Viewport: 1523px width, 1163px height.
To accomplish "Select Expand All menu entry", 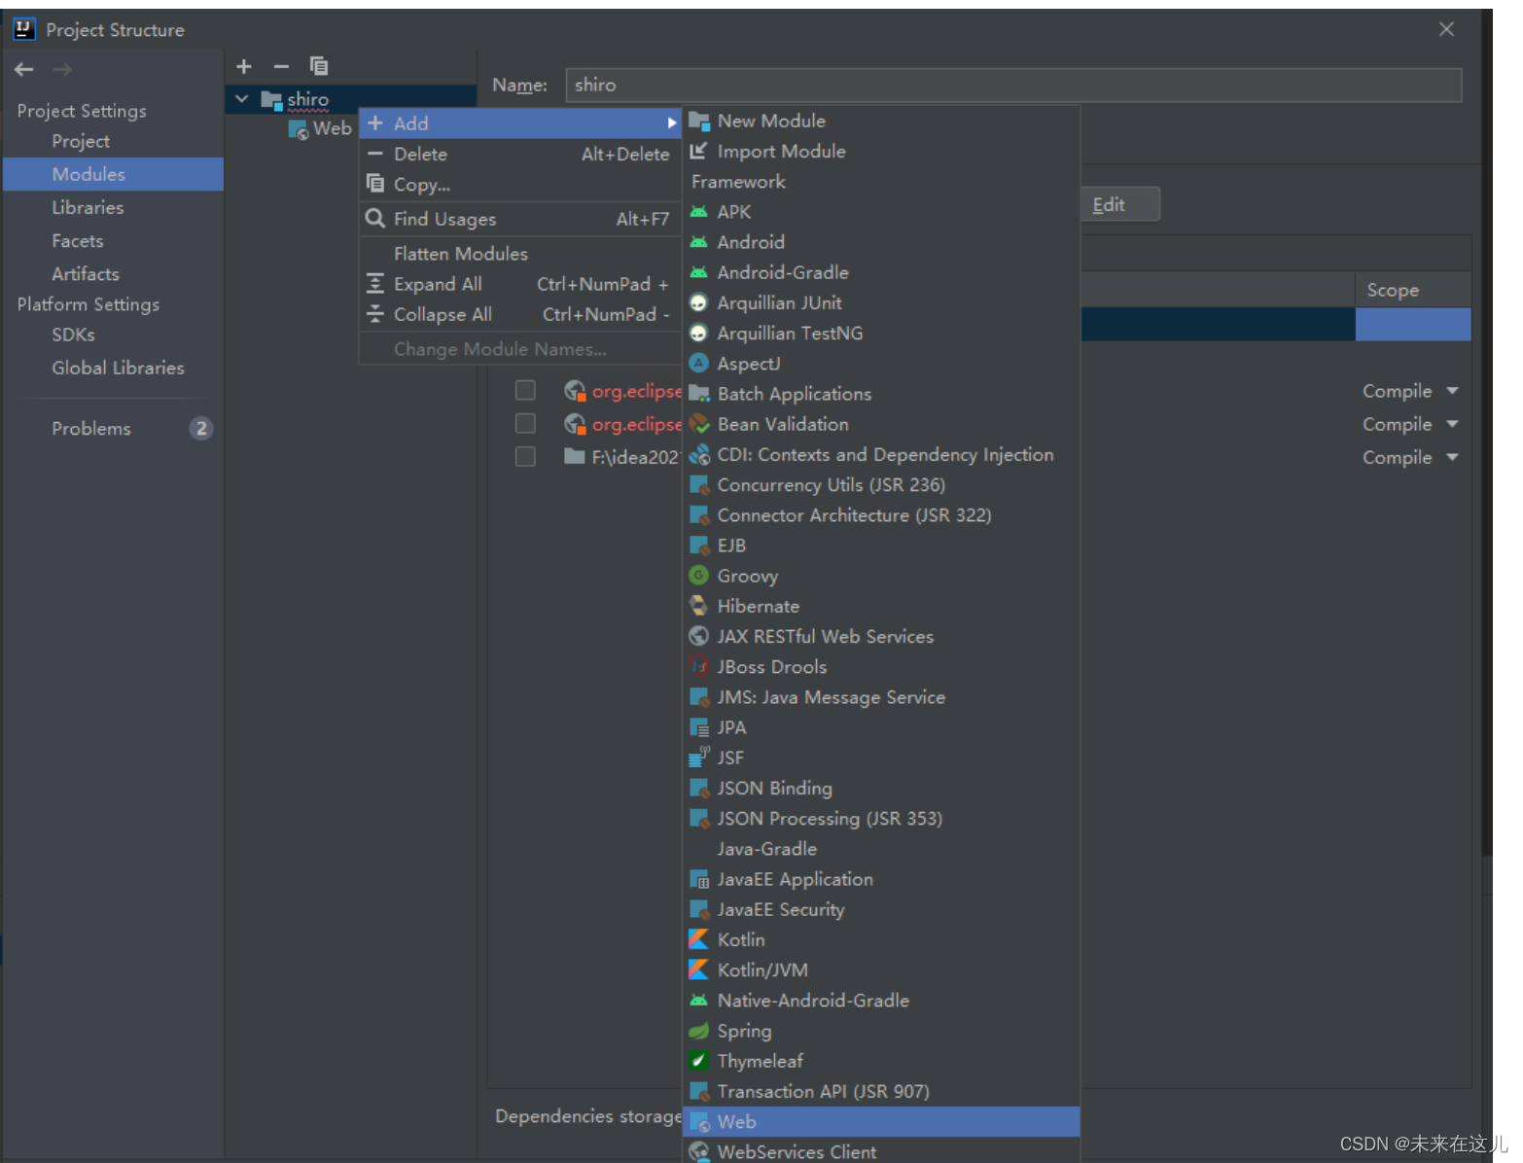I will pos(520,284).
